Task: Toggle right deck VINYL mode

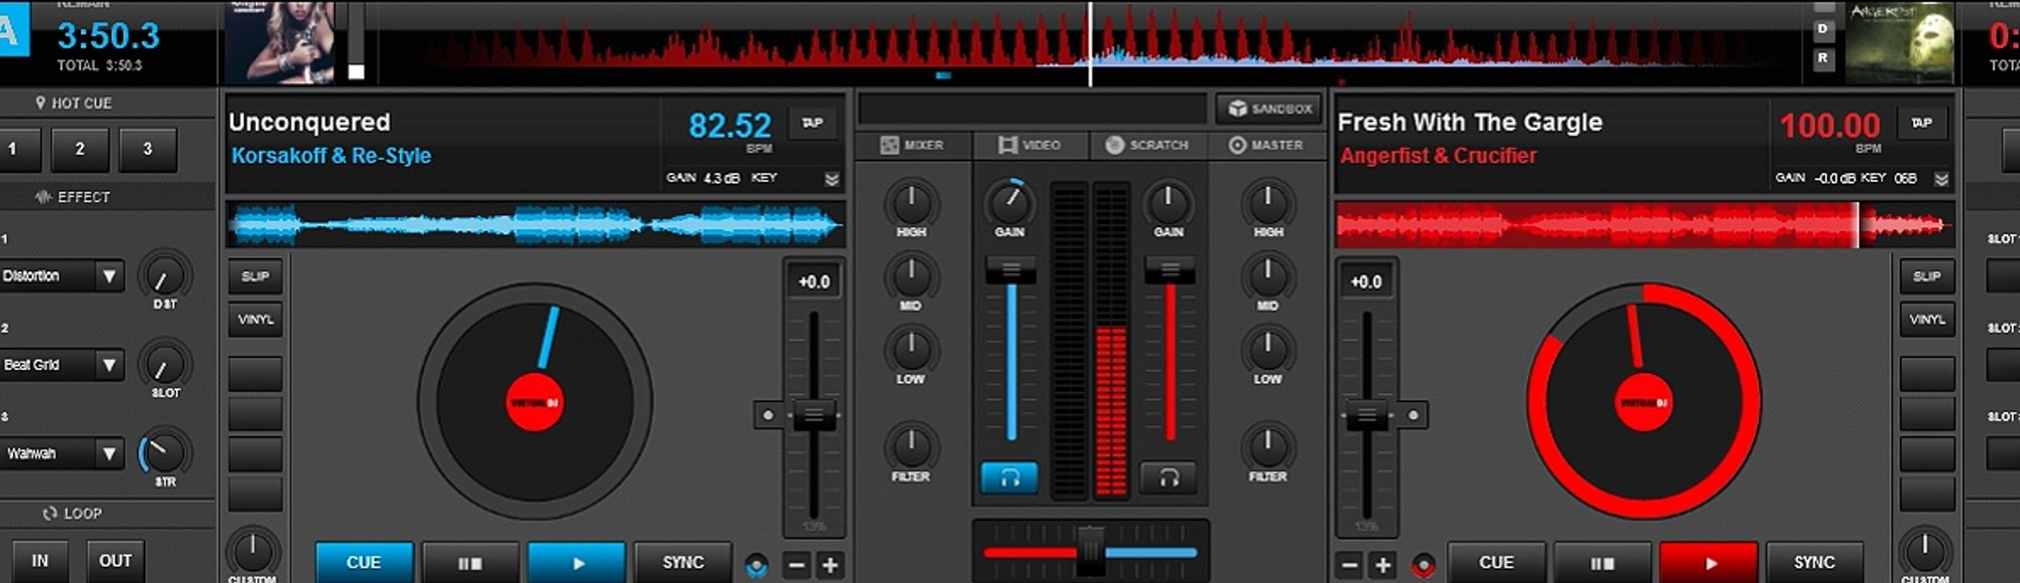Action: point(1927,319)
